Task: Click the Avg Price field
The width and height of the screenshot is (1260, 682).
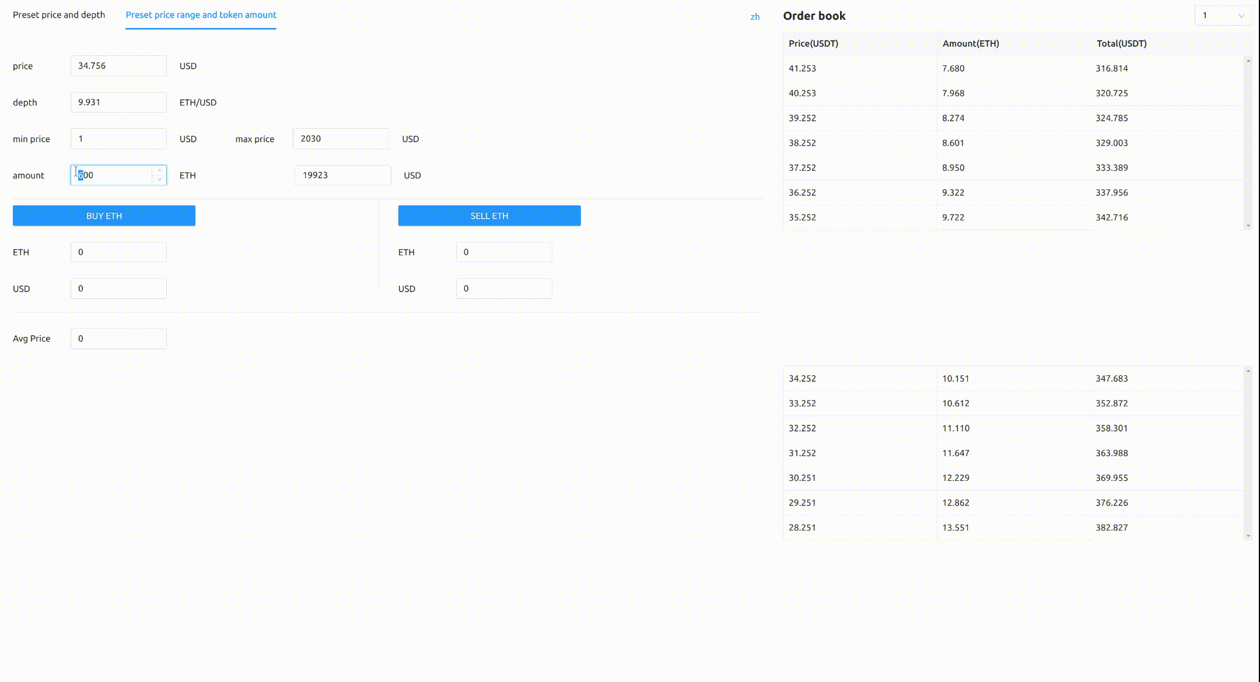Action: click(118, 338)
